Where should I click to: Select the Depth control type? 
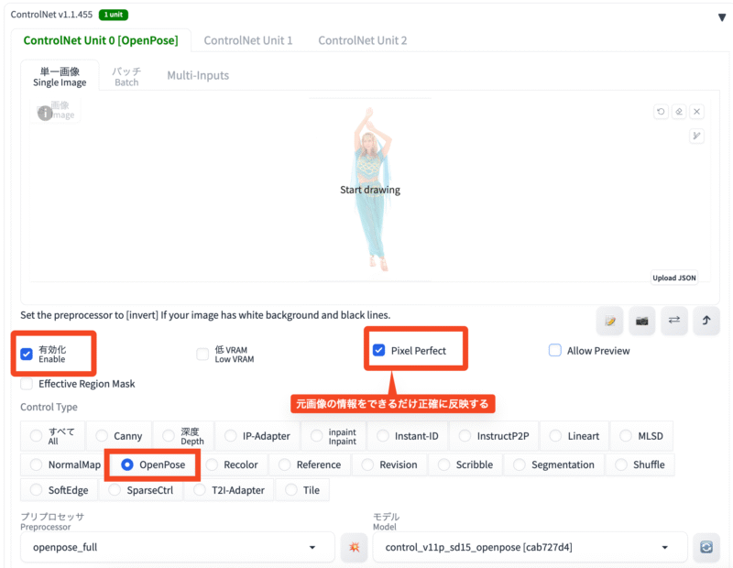(184, 436)
